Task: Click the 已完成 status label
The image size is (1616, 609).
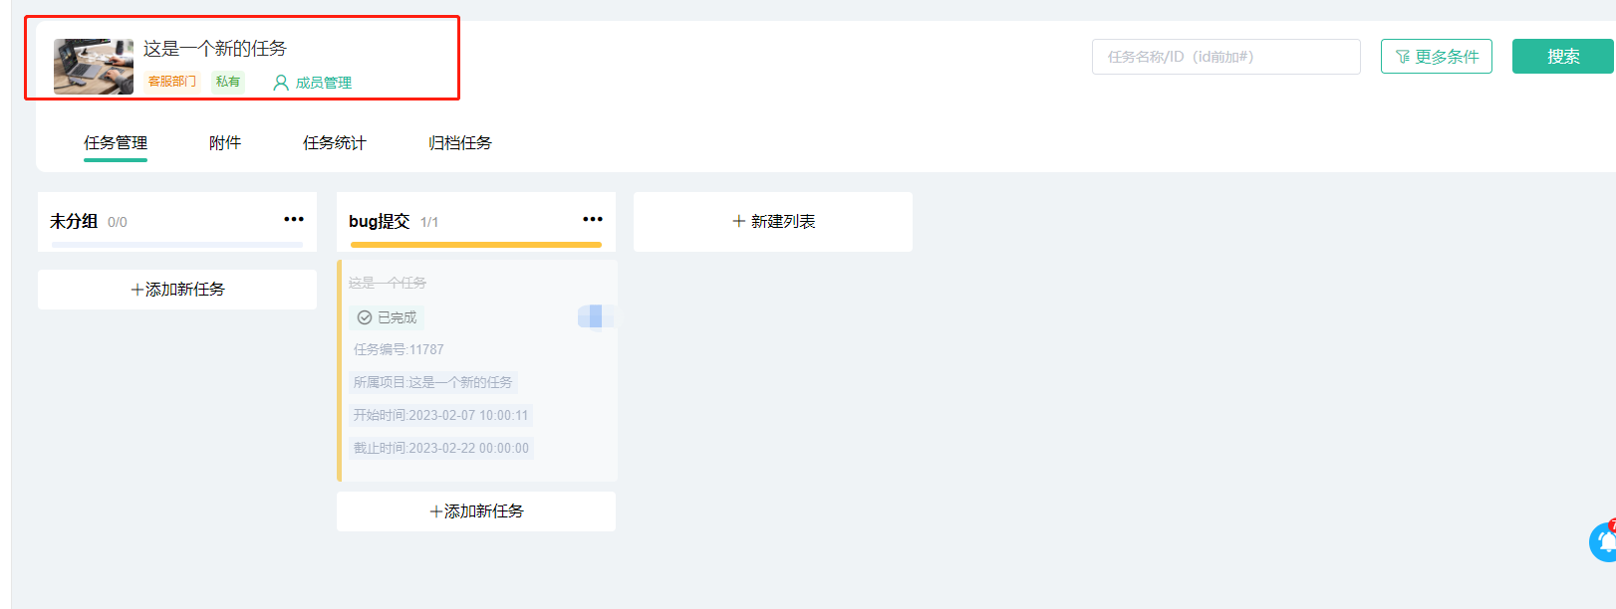Action: point(387,317)
